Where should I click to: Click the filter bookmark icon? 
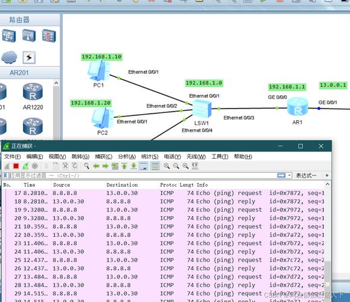coord(5,176)
